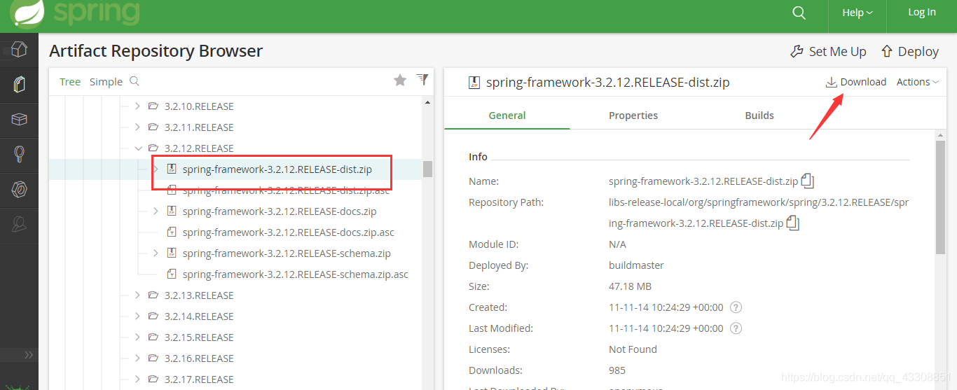Image resolution: width=957 pixels, height=390 pixels.
Task: Expand the 3.2.14.RELEASE folder
Action: pos(137,316)
